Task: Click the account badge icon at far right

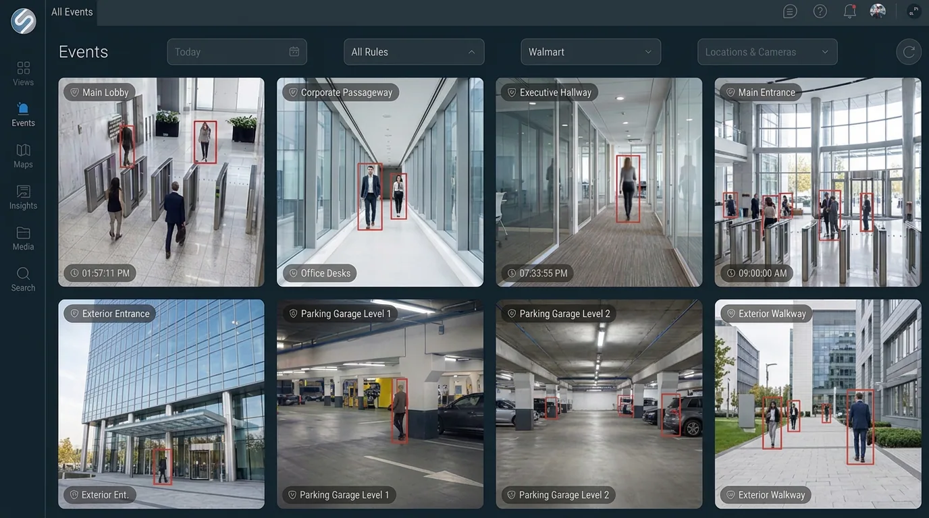Action: (x=913, y=11)
